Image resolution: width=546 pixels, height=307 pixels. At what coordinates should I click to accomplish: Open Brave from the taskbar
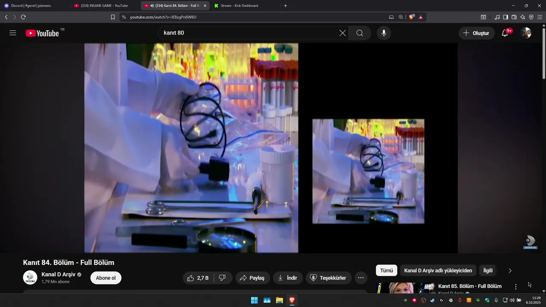[x=292, y=300]
